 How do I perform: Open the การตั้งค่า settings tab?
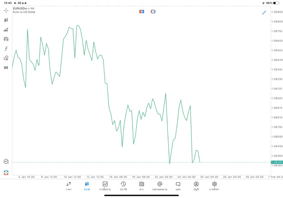coord(214,186)
